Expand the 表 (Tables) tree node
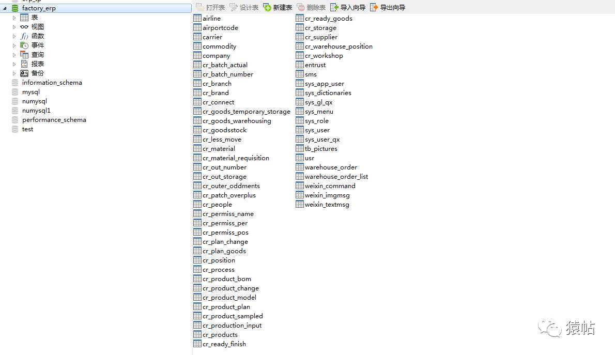615x355 pixels. [x=14, y=18]
